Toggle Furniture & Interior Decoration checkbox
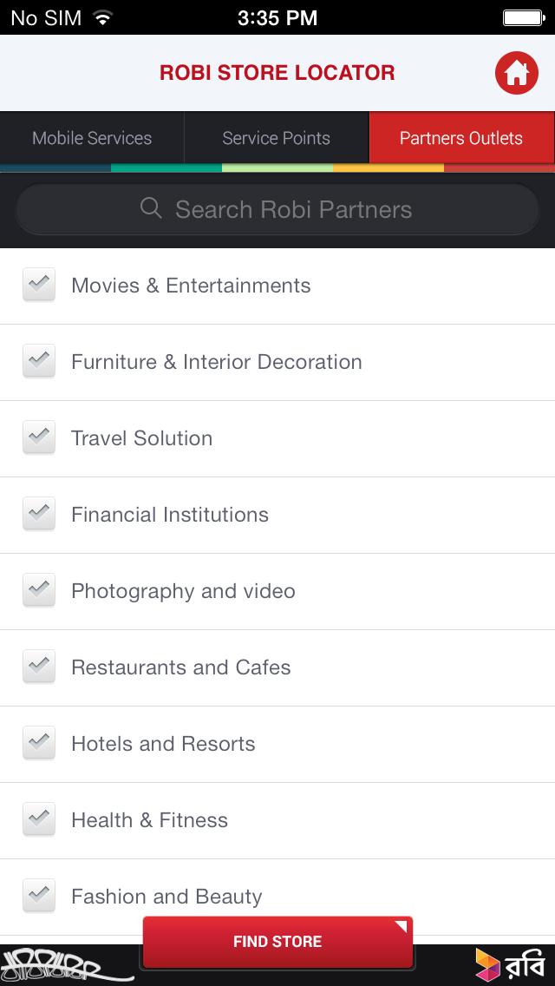The width and height of the screenshot is (555, 986). click(39, 361)
